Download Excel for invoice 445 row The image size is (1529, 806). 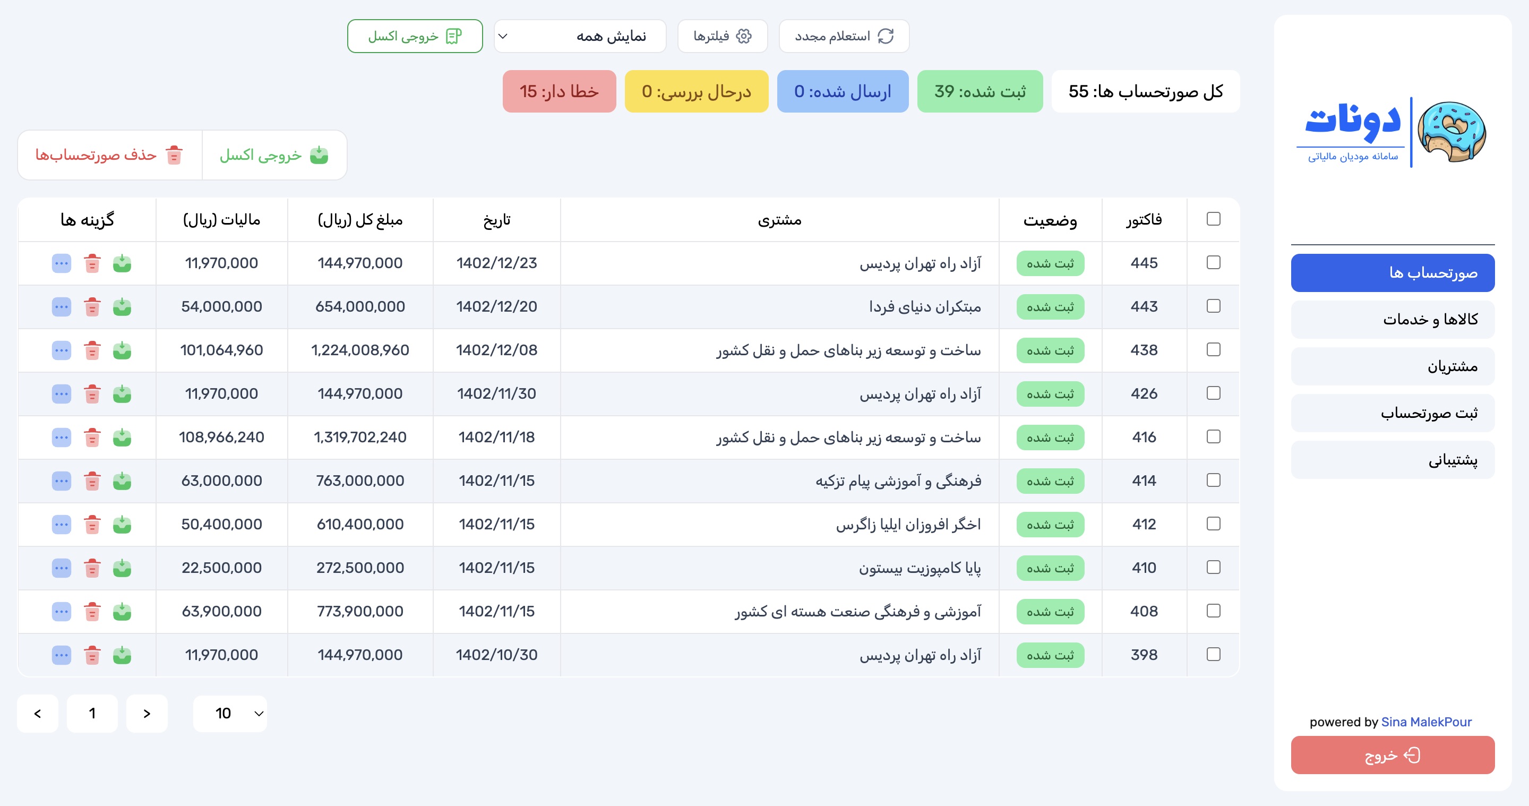tap(122, 263)
